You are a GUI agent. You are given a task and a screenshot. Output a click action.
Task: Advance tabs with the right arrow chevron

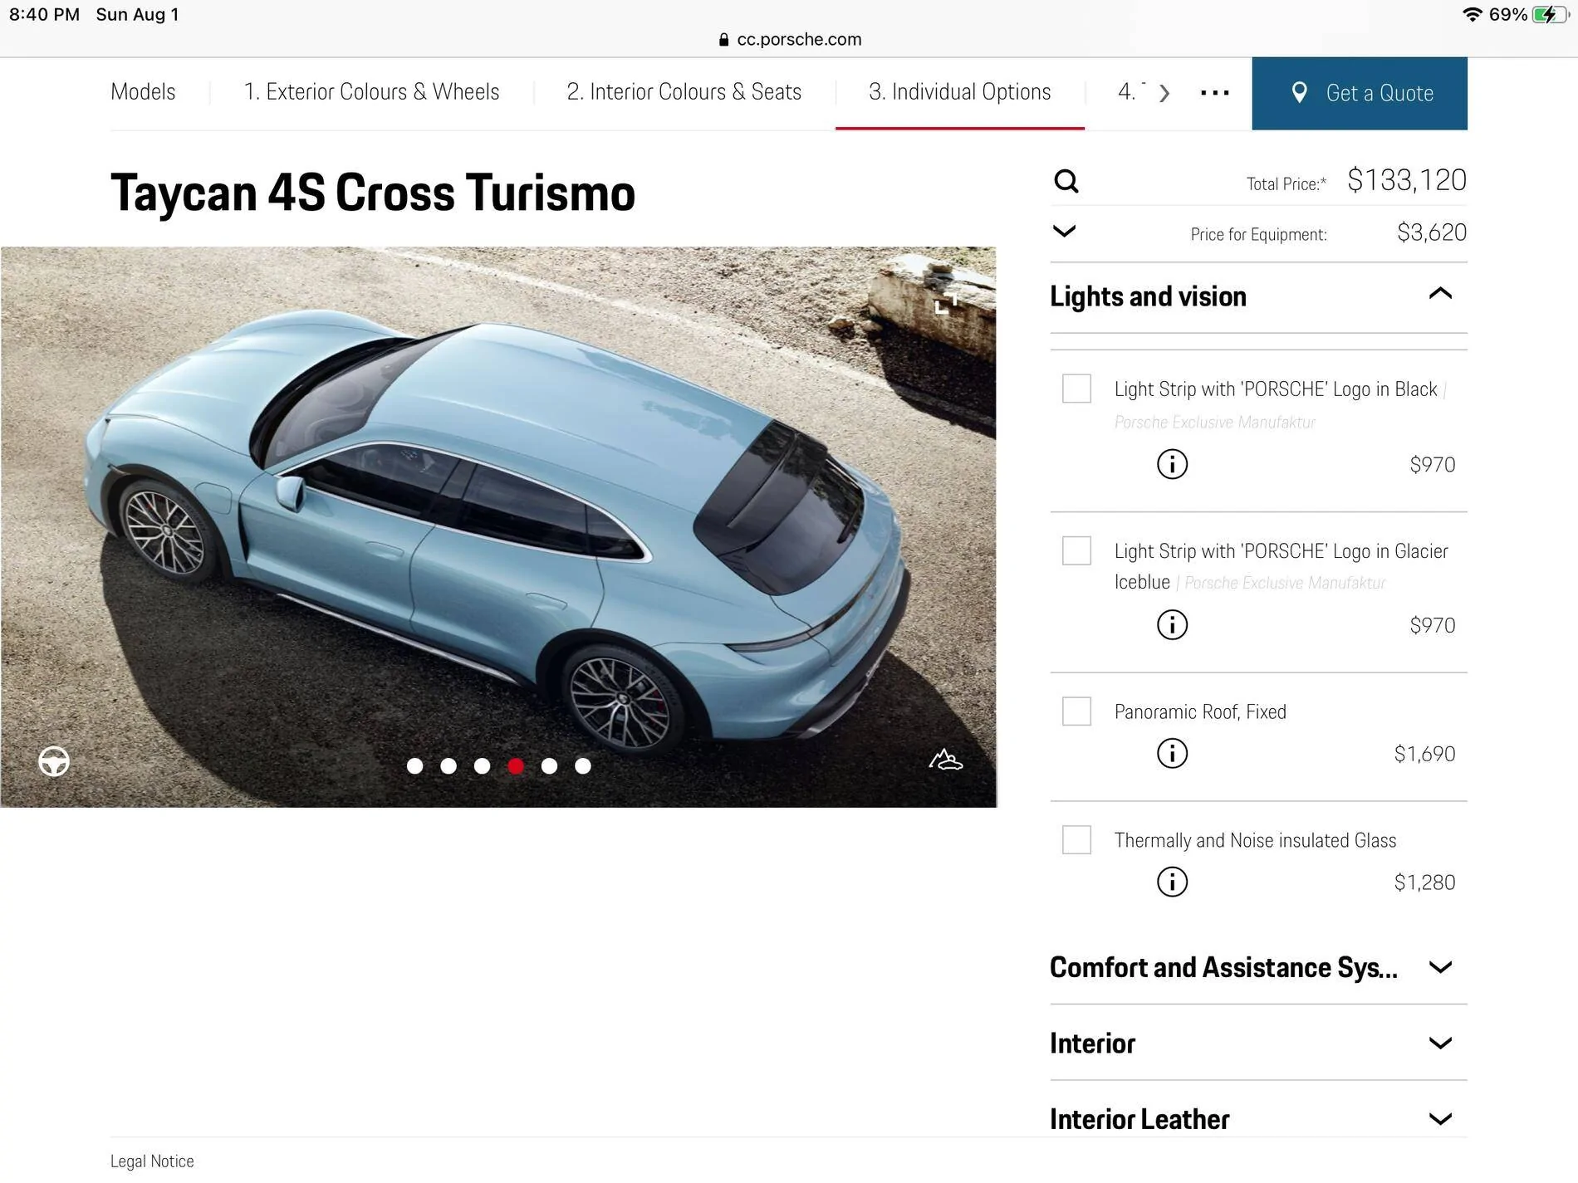(1164, 93)
